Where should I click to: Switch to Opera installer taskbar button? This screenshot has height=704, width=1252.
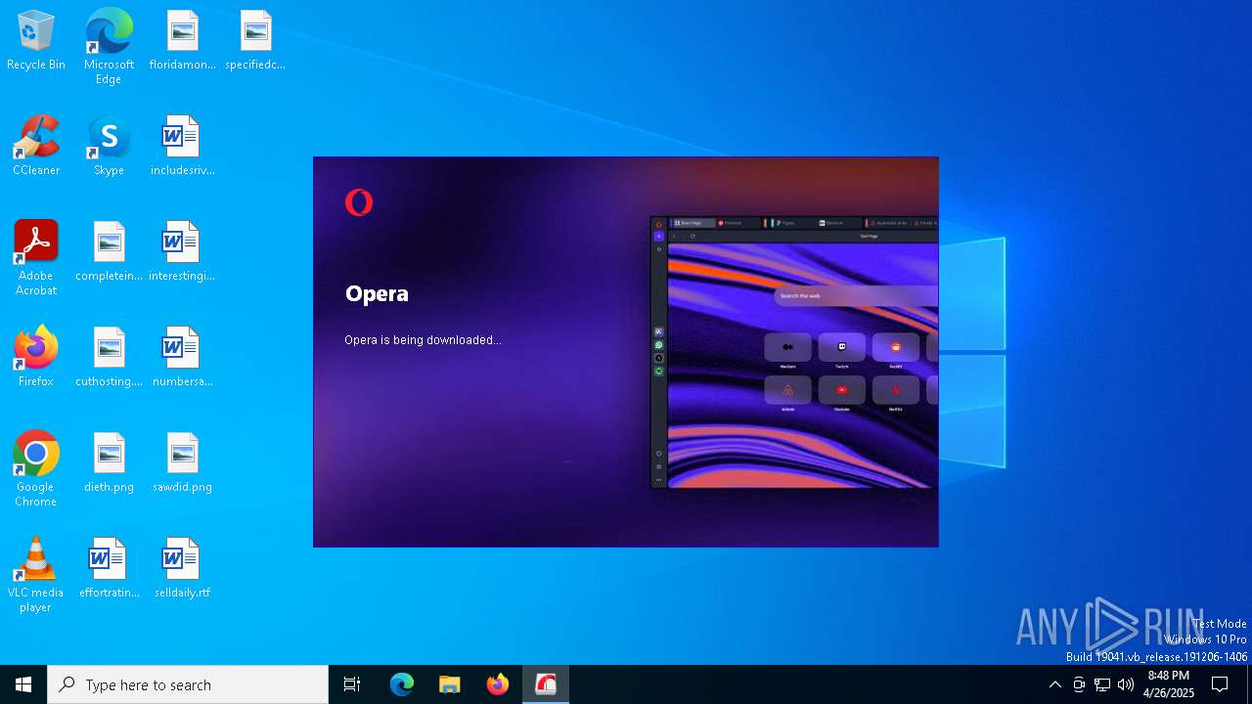click(x=546, y=684)
